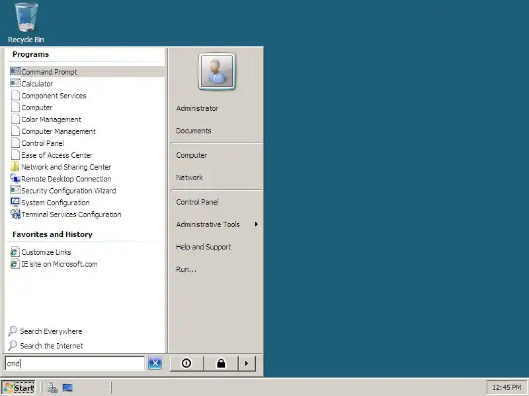Open Server Manager from the quick launch
This screenshot has height=396, width=529.
52,388
